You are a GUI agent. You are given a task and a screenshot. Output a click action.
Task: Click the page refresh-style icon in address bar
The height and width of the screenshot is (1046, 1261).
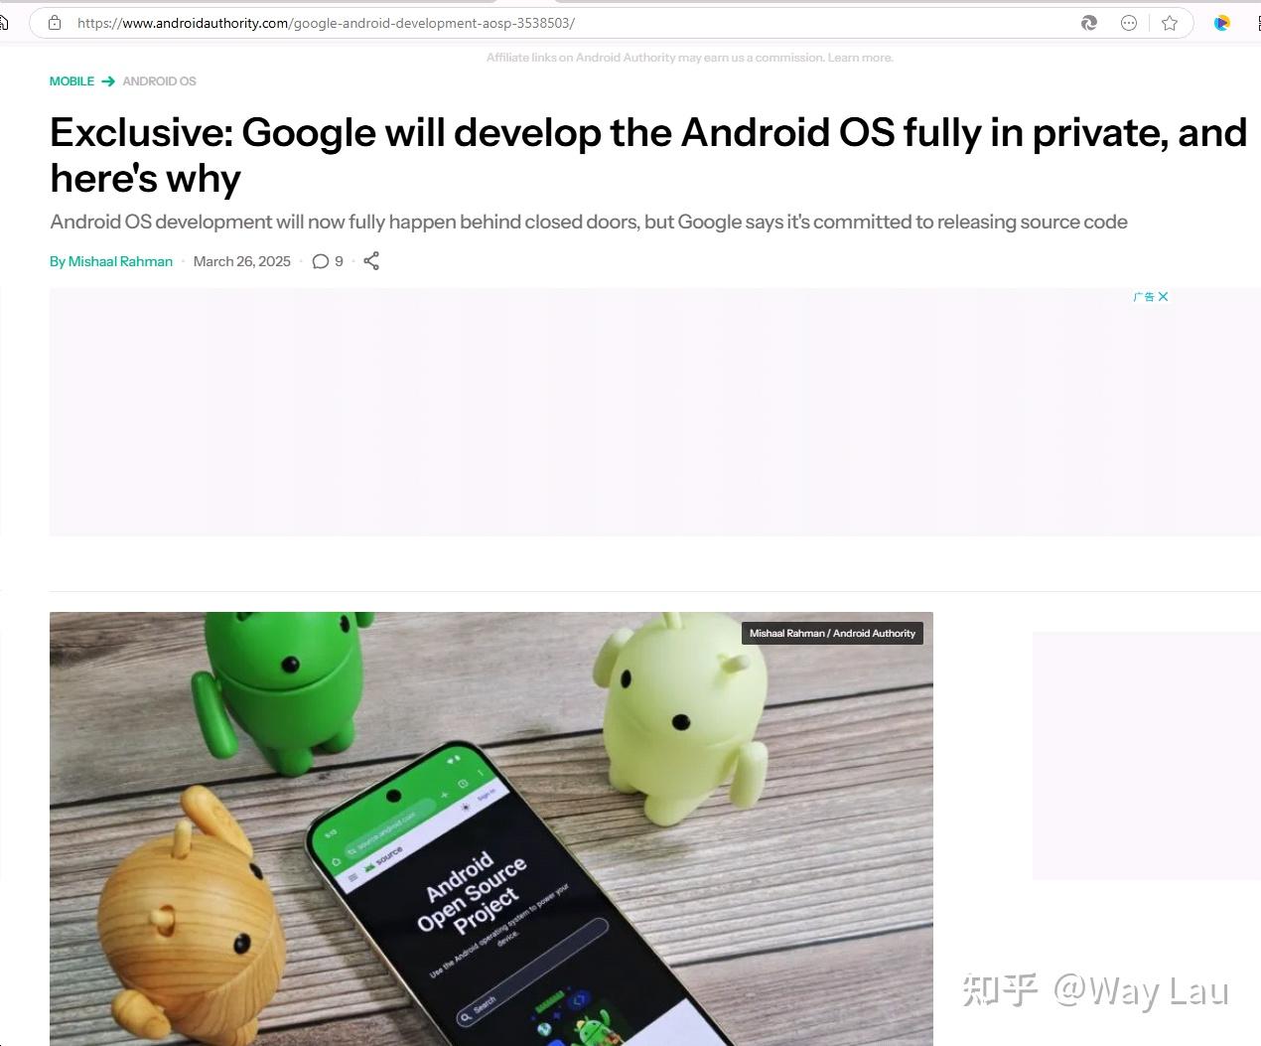pyautogui.click(x=1089, y=23)
